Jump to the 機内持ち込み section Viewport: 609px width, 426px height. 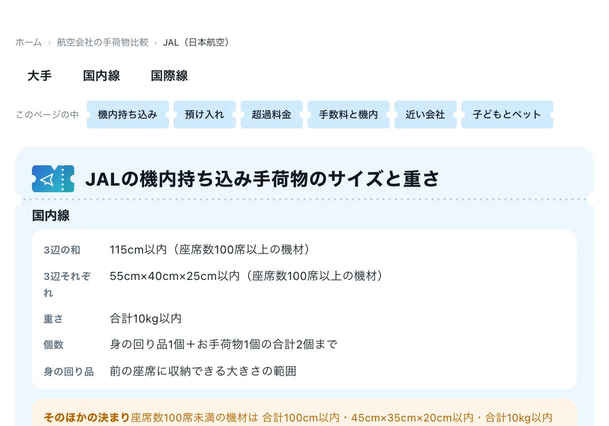tap(128, 115)
